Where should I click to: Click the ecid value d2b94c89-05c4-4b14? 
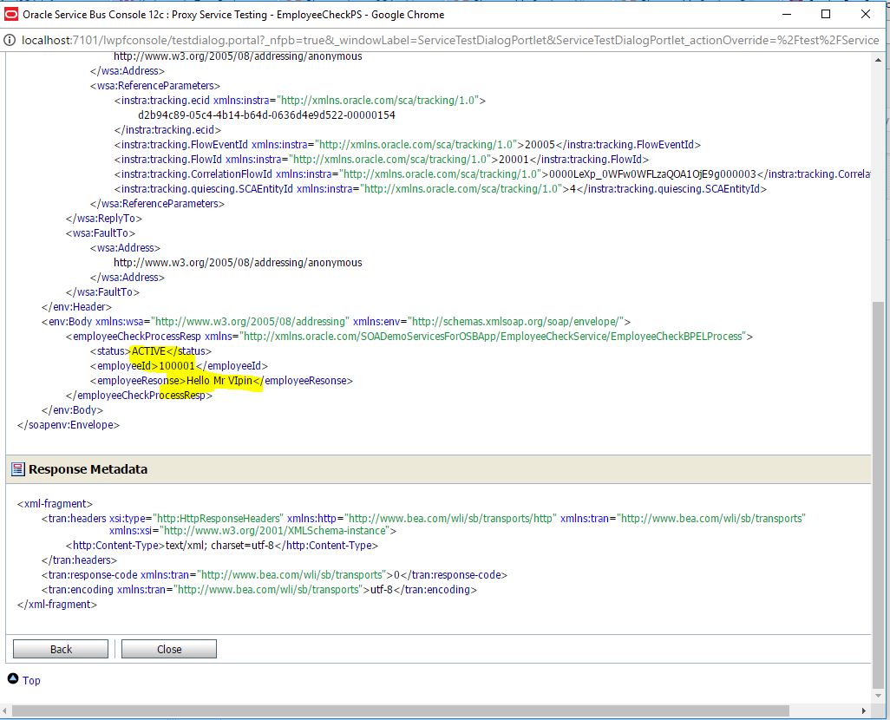pos(267,115)
